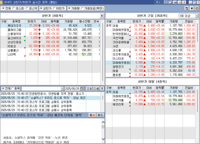Select the 코오롱 row

[x=150, y=50]
